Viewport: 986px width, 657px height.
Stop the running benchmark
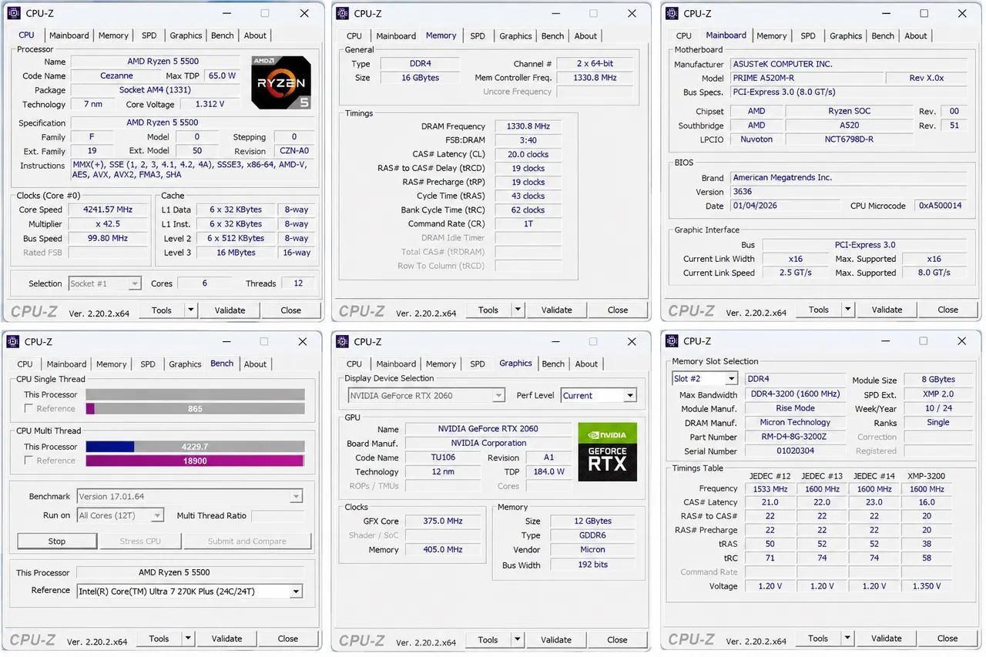click(x=57, y=541)
